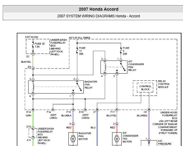Click connector label 'X11'
Screen dimensions: 183x146
coord(29,140)
